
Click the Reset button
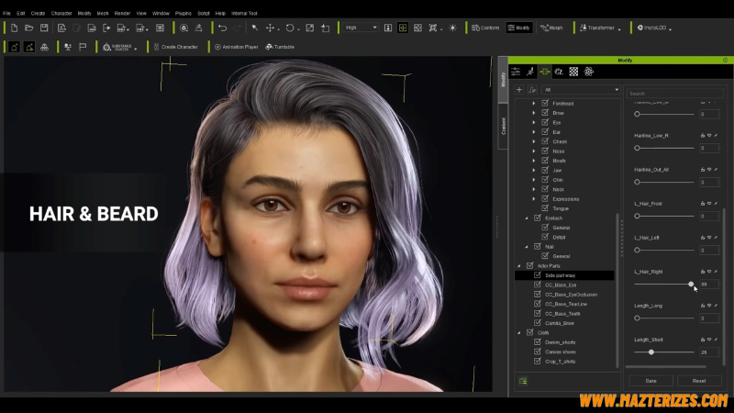pos(699,381)
